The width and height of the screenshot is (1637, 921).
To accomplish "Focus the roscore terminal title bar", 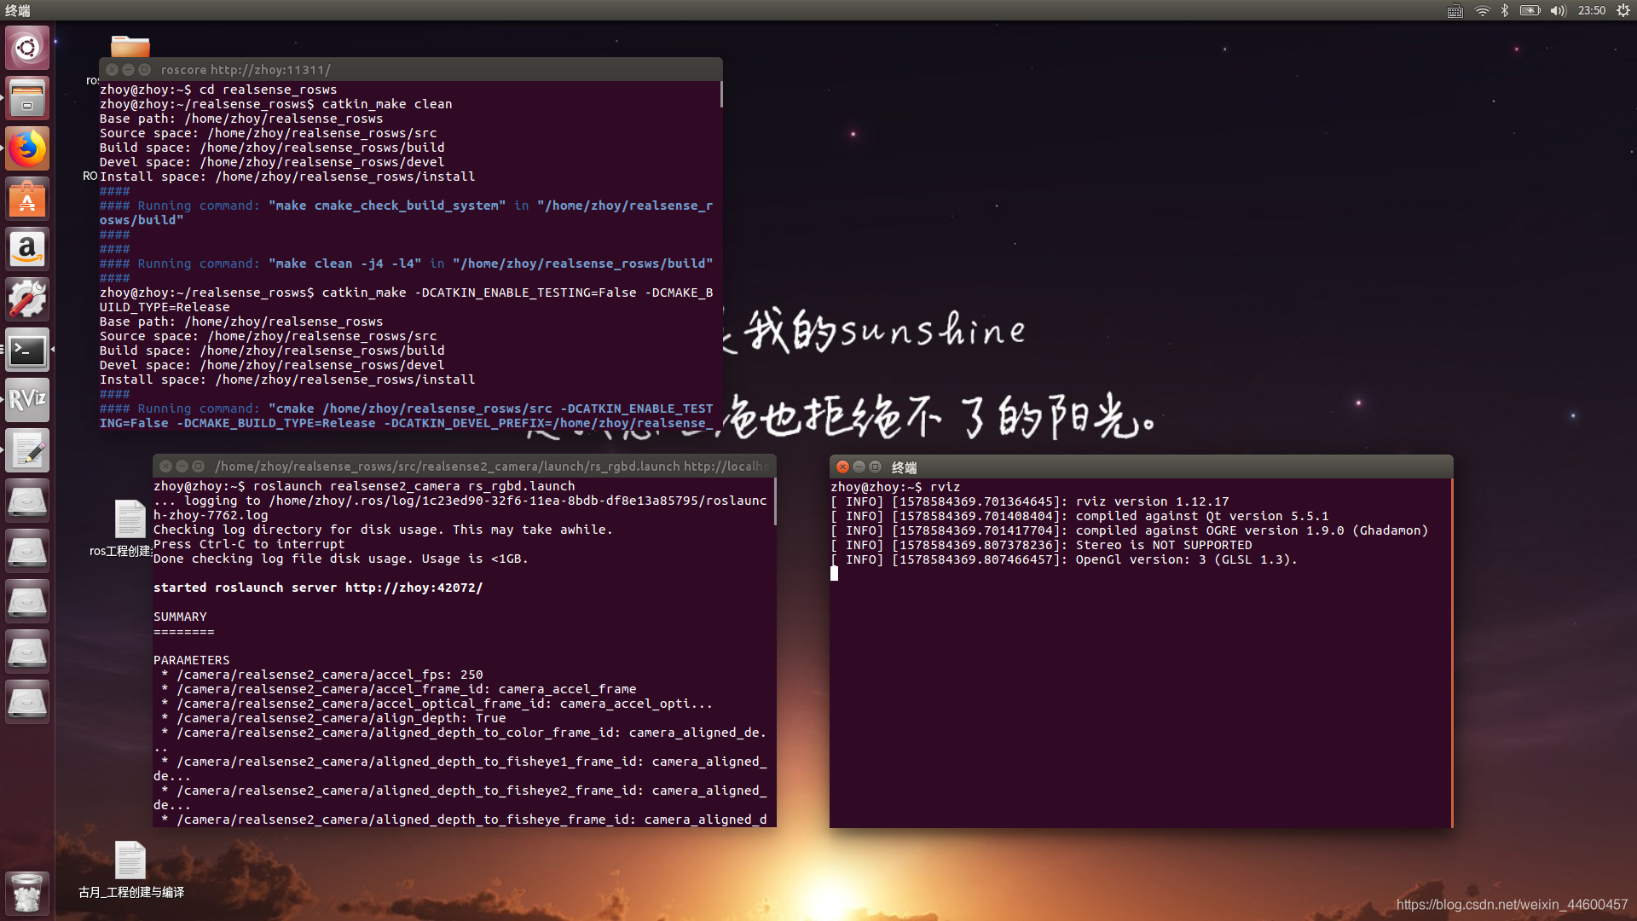I will (x=426, y=70).
